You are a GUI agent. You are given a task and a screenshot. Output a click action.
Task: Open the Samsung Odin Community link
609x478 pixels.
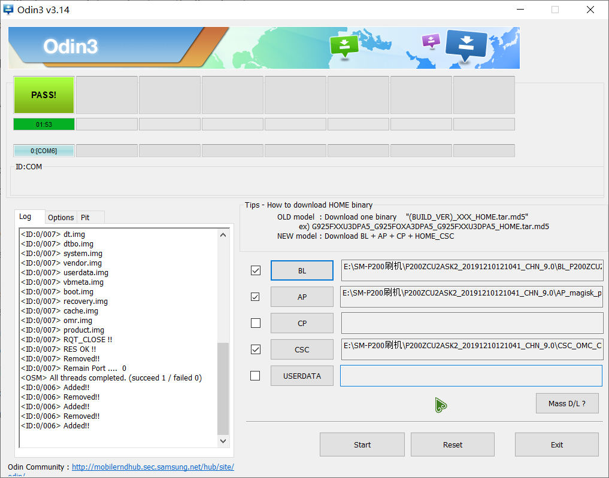[153, 467]
